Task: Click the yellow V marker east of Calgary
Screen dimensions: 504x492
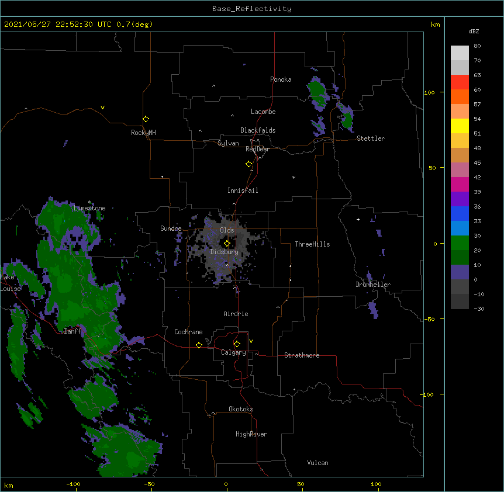Action: tap(251, 341)
